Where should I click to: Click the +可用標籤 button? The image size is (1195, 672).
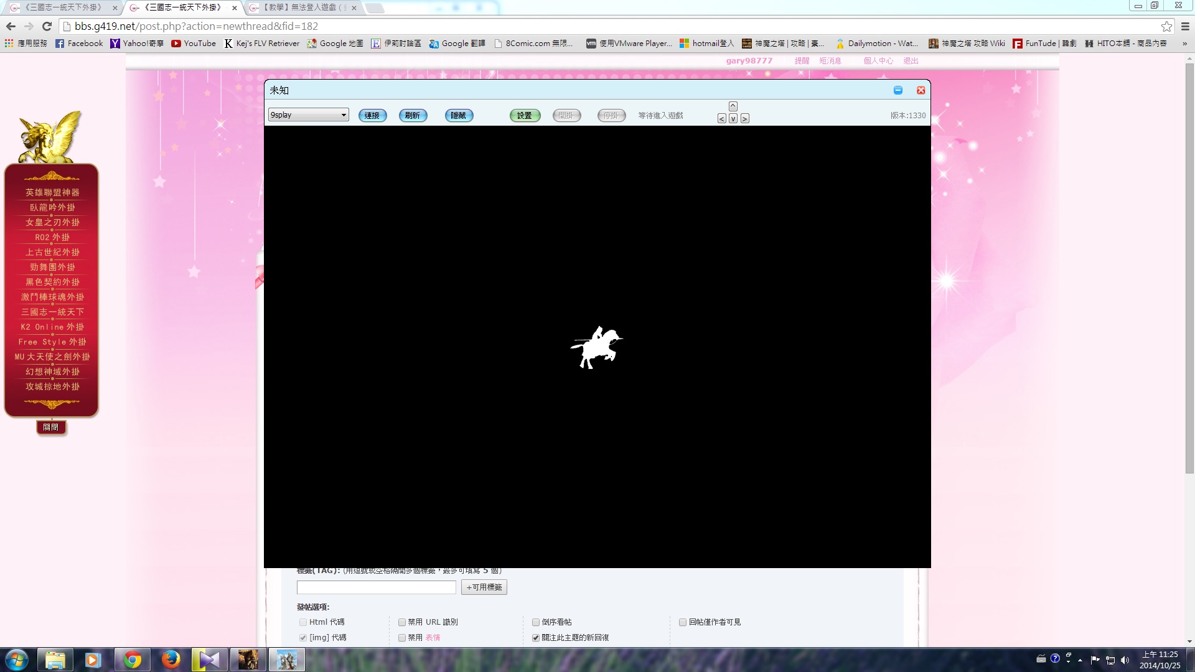tap(484, 587)
